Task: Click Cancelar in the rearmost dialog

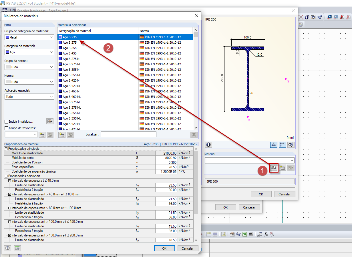Action: click(249, 207)
